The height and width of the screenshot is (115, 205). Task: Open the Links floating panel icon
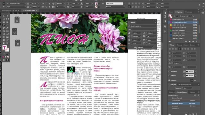(17, 21)
